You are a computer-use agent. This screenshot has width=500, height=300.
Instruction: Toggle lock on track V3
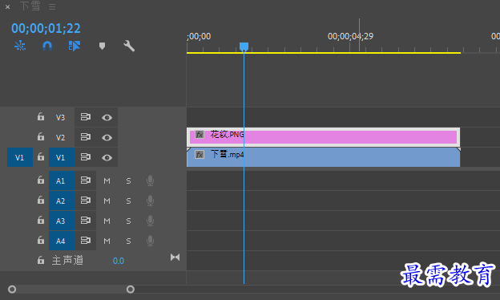pyautogui.click(x=41, y=117)
